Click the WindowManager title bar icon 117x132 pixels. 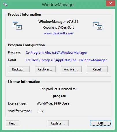click(x=5, y=5)
